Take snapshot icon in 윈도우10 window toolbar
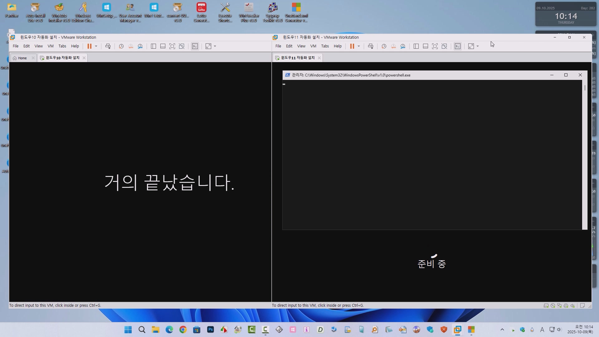Screen dimensions: 599x337 click(x=121, y=46)
